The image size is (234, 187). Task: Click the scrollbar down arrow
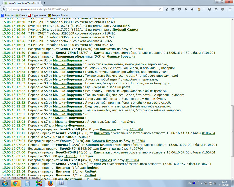232,178
